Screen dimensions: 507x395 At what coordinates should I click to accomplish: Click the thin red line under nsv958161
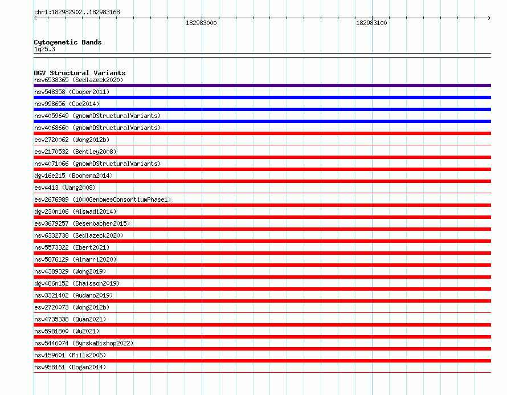tap(262, 372)
